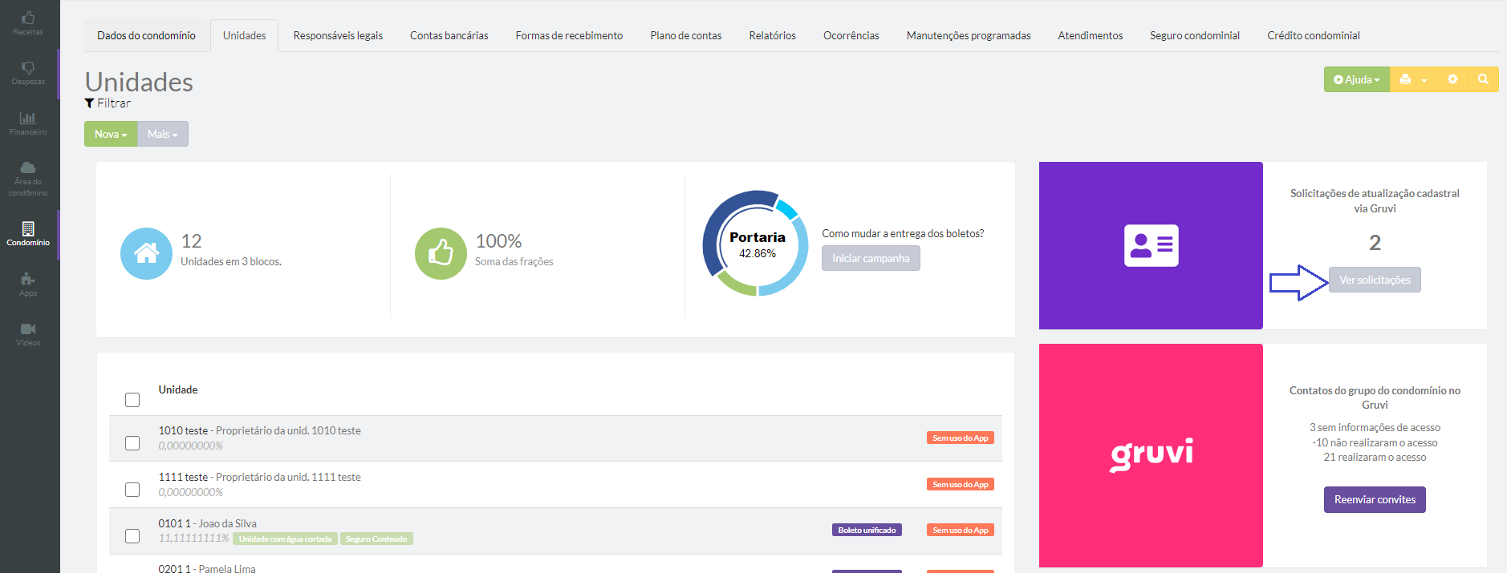1507x573 pixels.
Task: Open Vídeos in the sidebar
Action: tap(28, 333)
